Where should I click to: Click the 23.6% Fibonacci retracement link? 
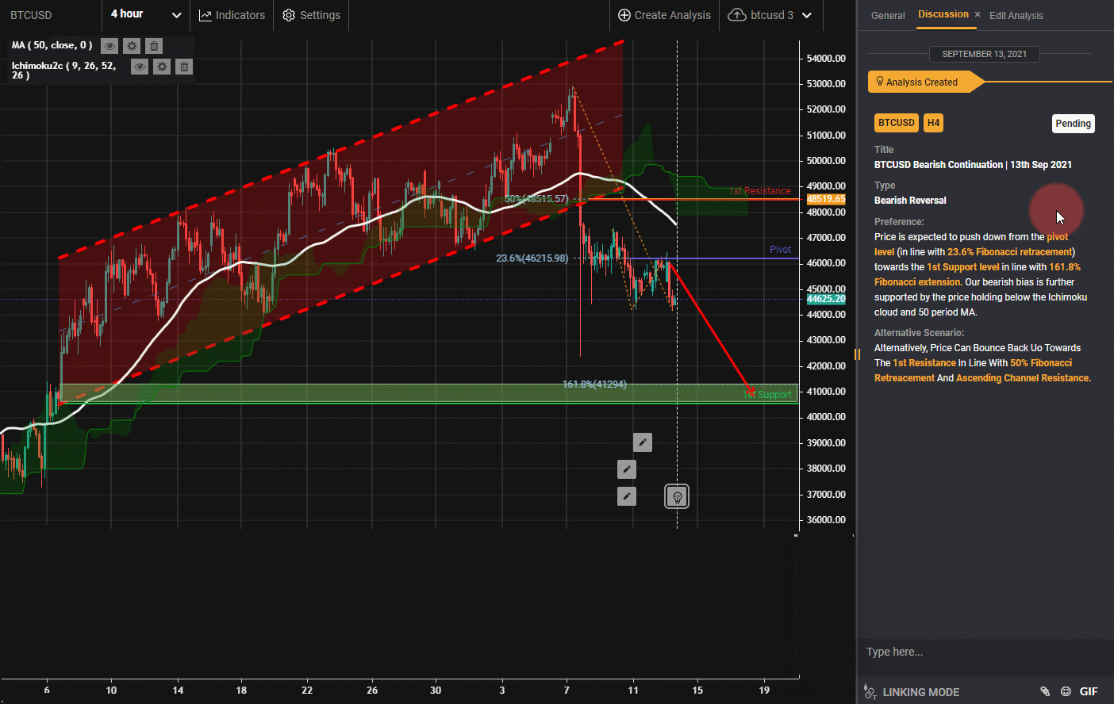1009,252
